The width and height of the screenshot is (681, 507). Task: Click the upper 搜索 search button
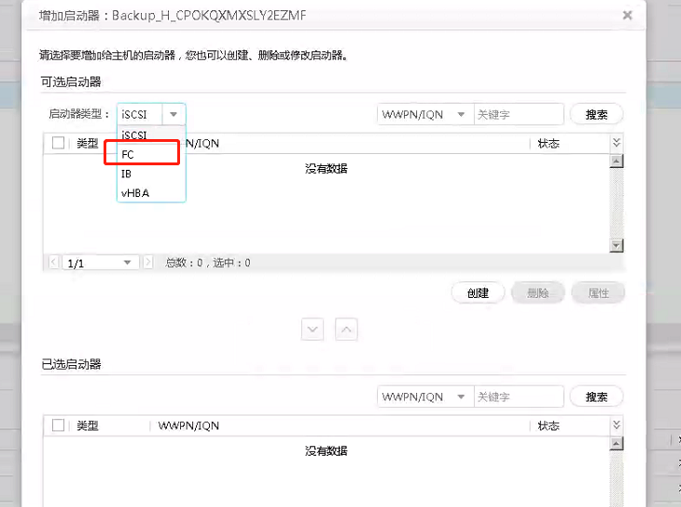point(596,114)
